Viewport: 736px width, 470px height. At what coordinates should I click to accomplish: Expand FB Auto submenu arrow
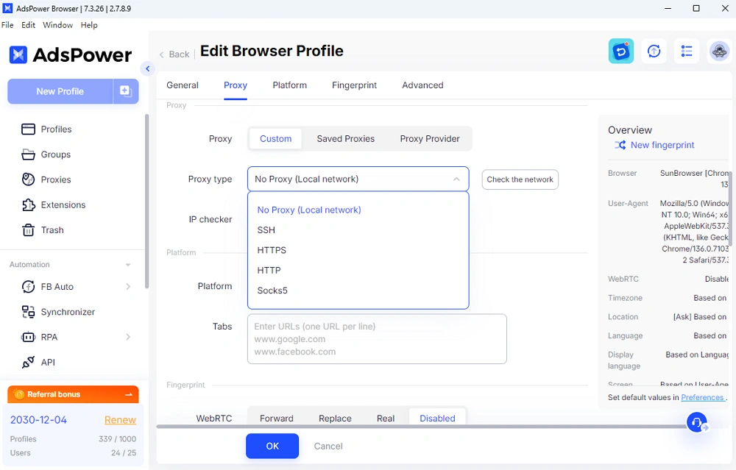click(x=128, y=287)
